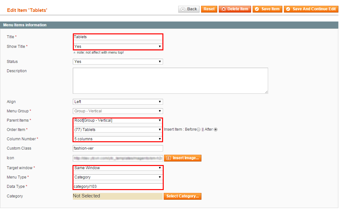The height and width of the screenshot is (209, 339).
Task: Click the Data Type field category/103
Action: pos(118,187)
